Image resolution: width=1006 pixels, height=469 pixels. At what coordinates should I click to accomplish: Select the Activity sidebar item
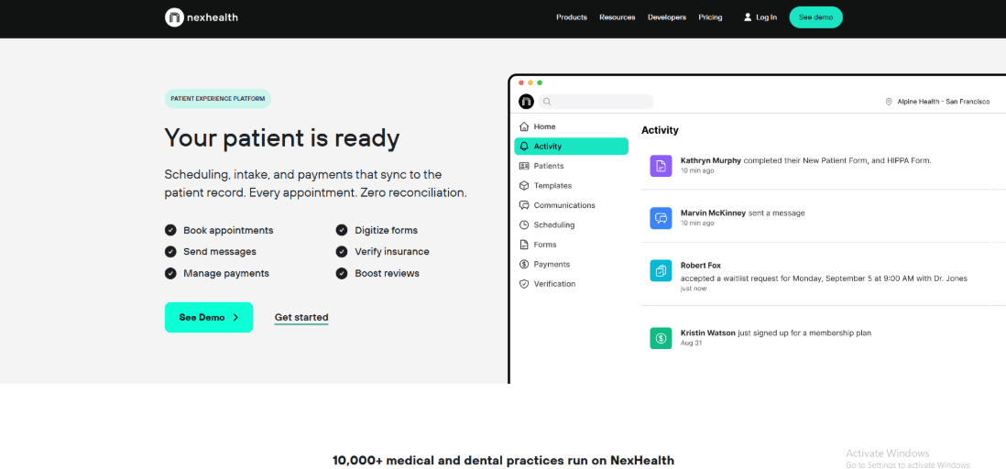[571, 147]
